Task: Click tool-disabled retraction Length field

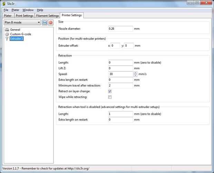Action: 120,114
